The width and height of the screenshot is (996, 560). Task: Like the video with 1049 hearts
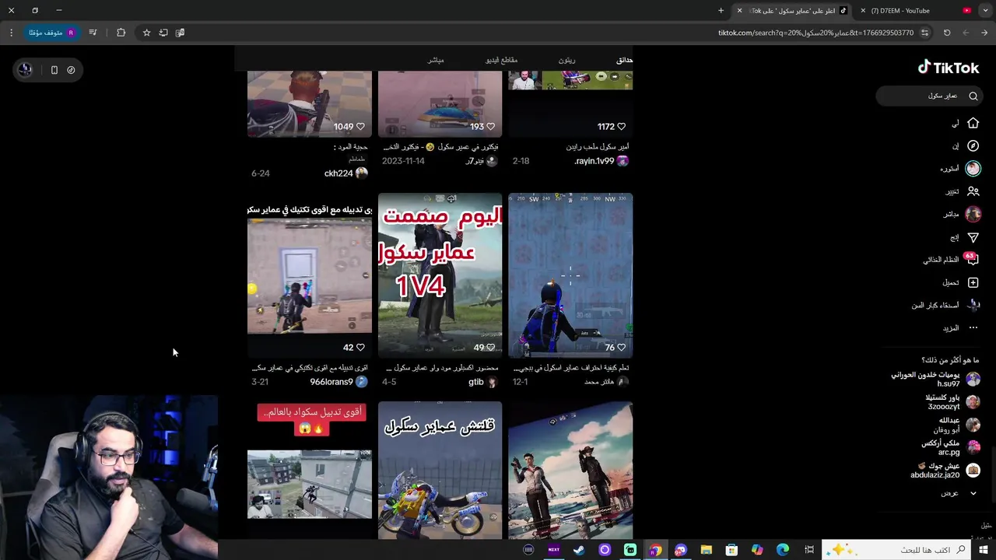pyautogui.click(x=360, y=126)
